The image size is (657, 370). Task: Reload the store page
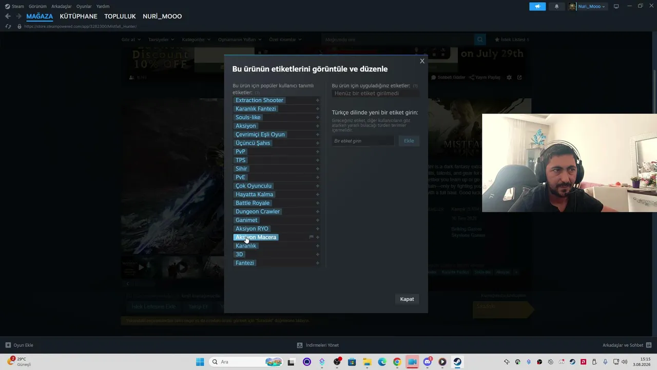coord(8,26)
